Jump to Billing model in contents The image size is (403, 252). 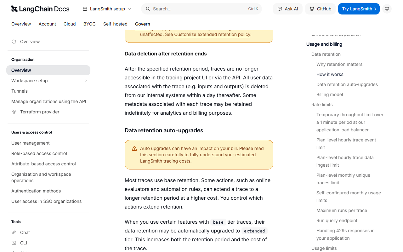pos(330,94)
